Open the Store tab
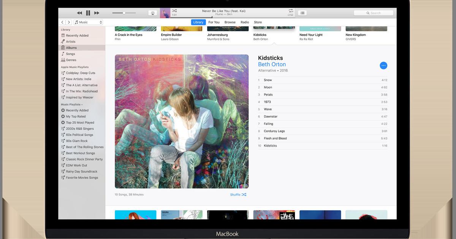This screenshot has height=239, width=456. [258, 22]
